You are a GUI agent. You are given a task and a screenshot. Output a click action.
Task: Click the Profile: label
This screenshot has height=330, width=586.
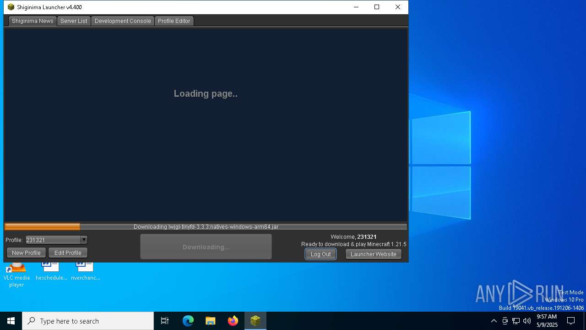pyautogui.click(x=14, y=240)
